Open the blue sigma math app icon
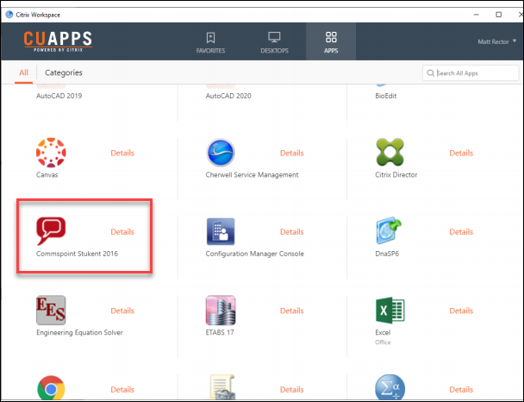The image size is (524, 402). tap(390, 387)
